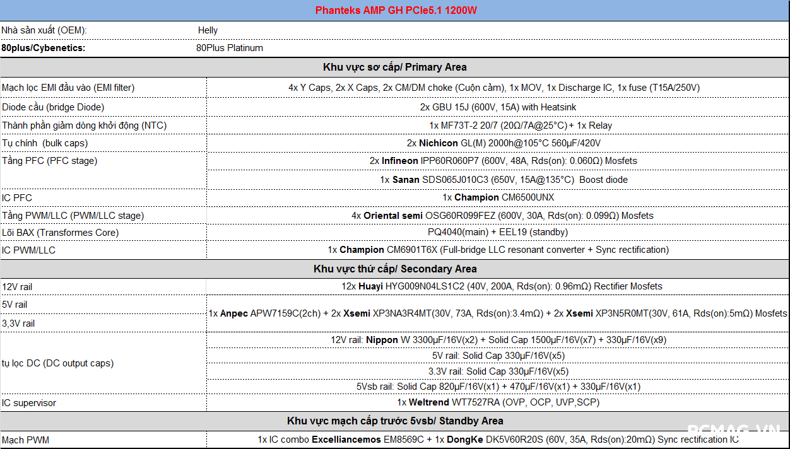Image resolution: width=790 pixels, height=449 pixels.
Task: Select the Champion CM6901T6X LLC cell
Action: pyautogui.click(x=498, y=250)
